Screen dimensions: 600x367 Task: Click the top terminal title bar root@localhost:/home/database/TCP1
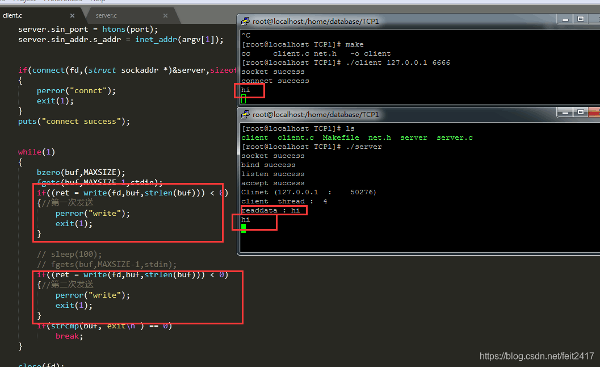[x=316, y=22]
